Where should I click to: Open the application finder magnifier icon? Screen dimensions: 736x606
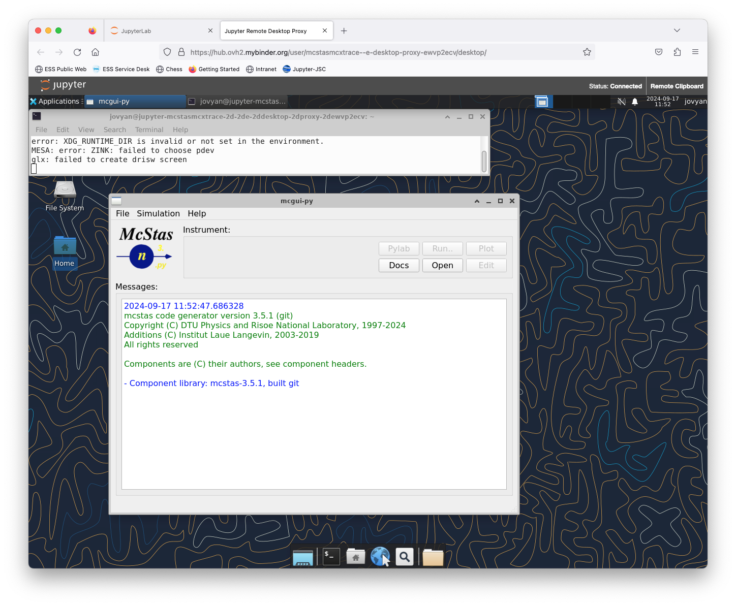pyautogui.click(x=405, y=557)
